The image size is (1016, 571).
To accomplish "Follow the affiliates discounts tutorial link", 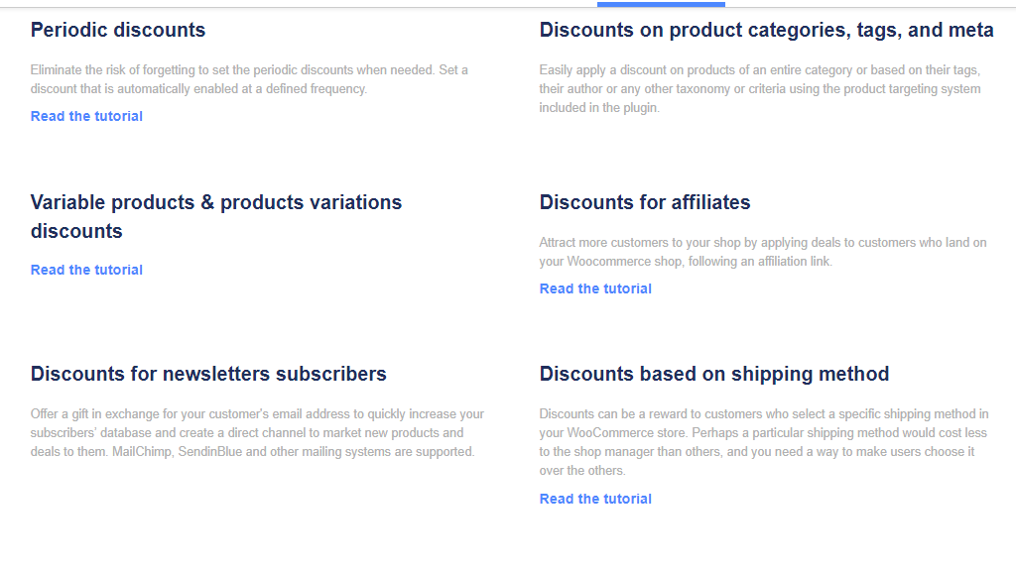I will [595, 288].
